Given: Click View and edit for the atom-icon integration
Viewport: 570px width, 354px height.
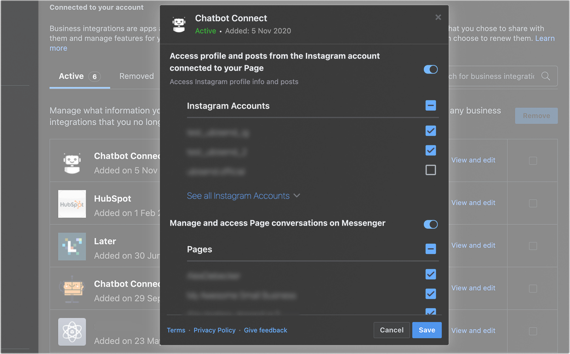Looking at the screenshot, I should tap(473, 331).
